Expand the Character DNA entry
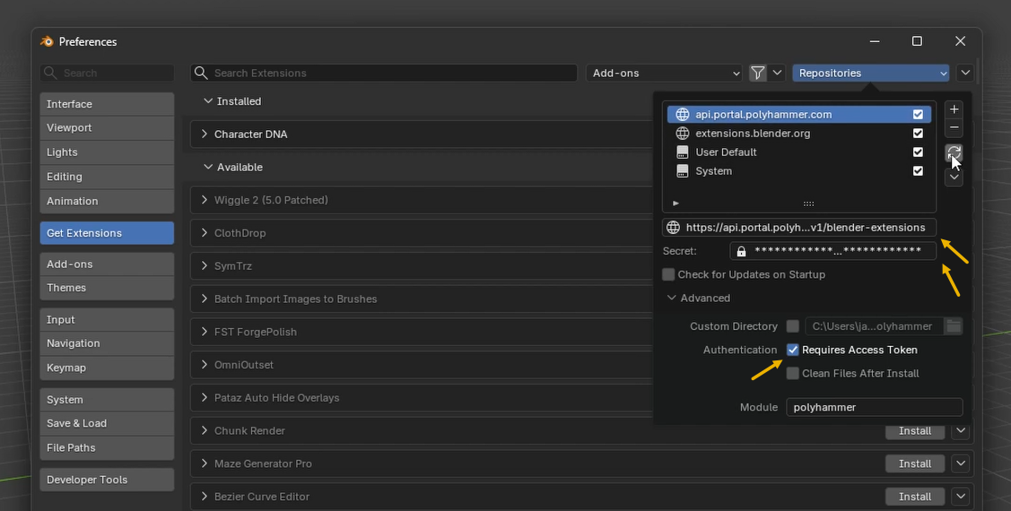 tap(205, 134)
